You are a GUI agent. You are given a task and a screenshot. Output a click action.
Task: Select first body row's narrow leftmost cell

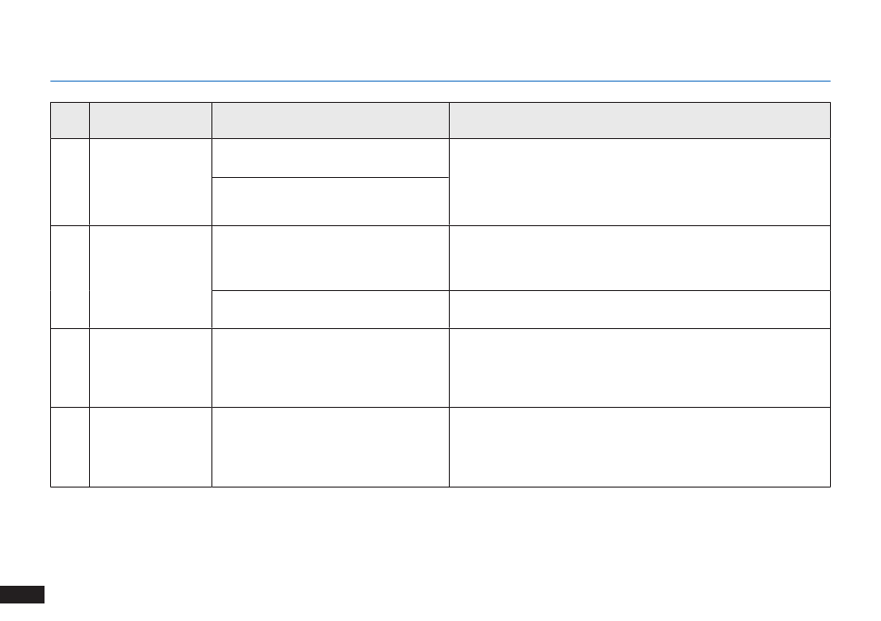click(x=70, y=182)
